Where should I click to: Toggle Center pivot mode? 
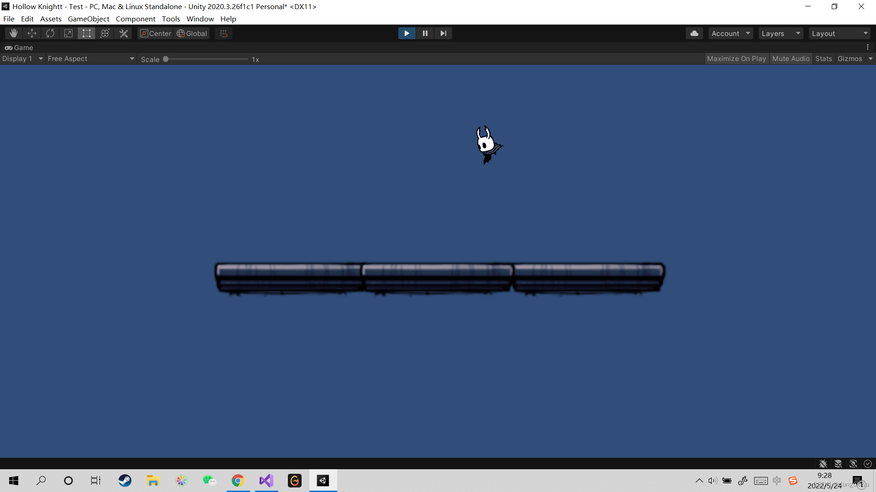coord(156,33)
